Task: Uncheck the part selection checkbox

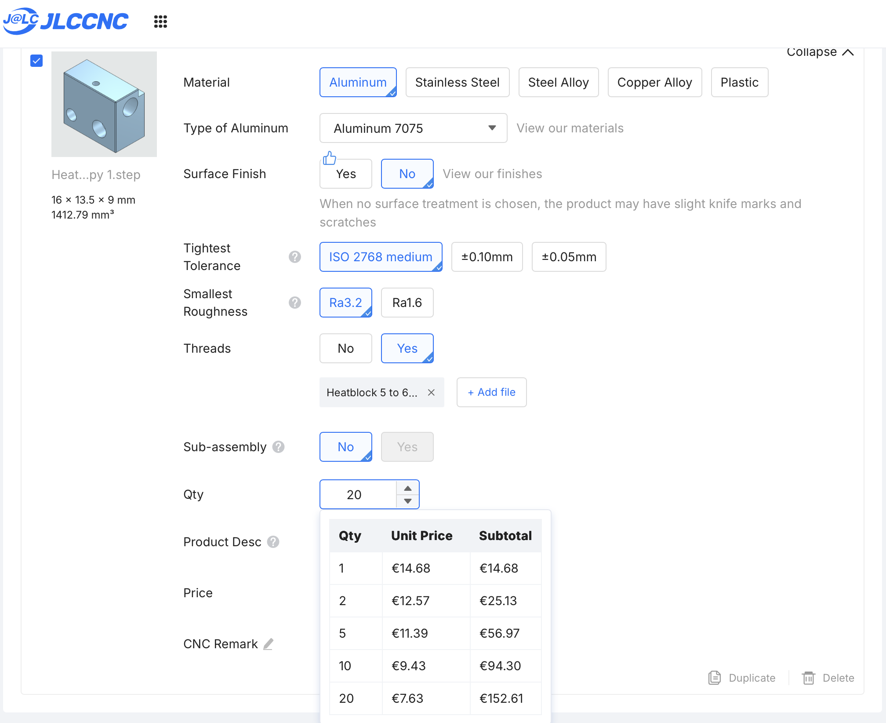Action: point(36,61)
